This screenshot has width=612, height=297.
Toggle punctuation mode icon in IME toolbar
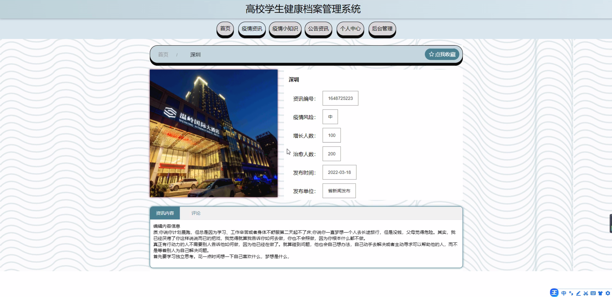571,293
